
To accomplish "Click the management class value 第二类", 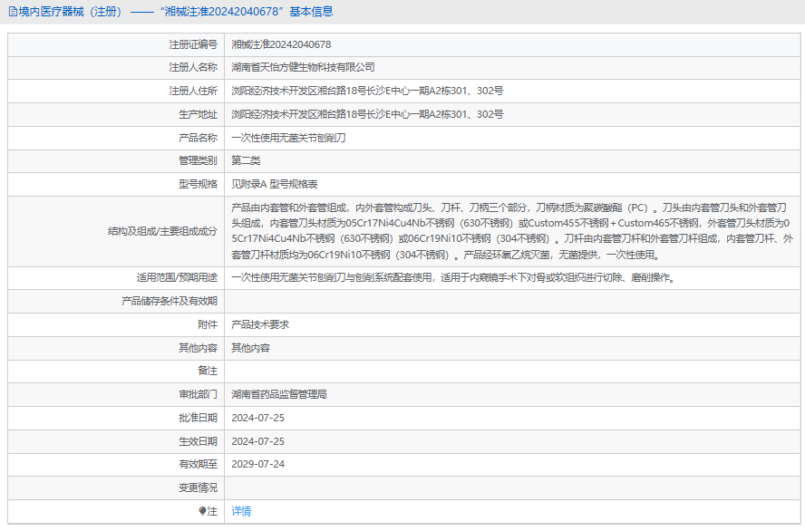I will point(246,160).
